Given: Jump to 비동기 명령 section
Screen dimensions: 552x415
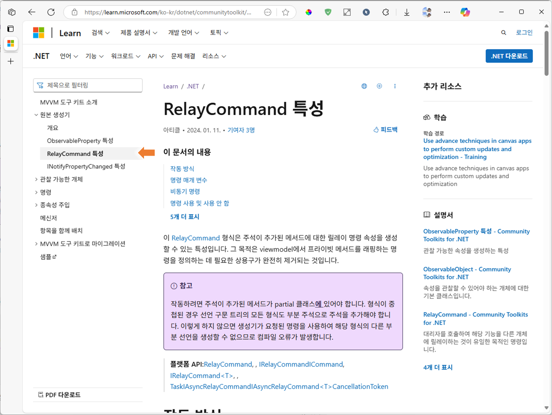Looking at the screenshot, I should tap(185, 191).
